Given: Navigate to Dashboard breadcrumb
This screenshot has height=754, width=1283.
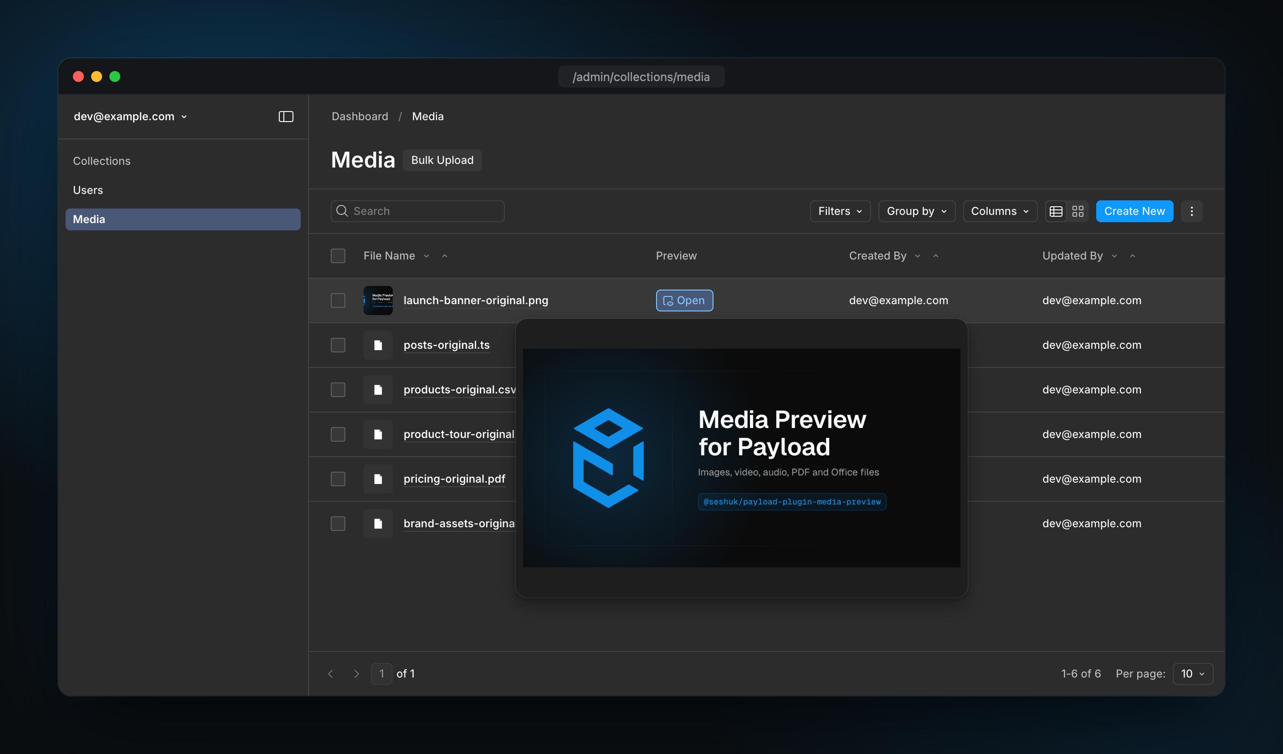Looking at the screenshot, I should (x=359, y=117).
